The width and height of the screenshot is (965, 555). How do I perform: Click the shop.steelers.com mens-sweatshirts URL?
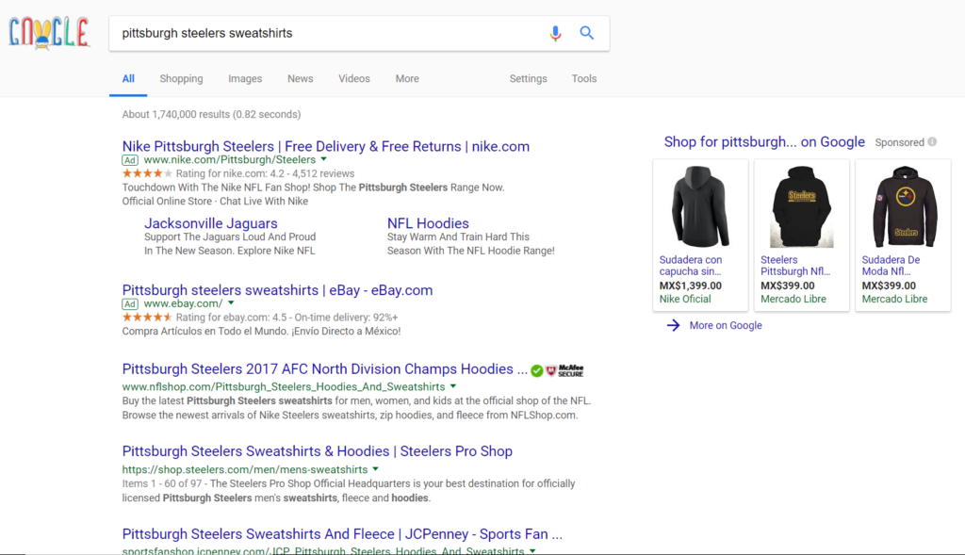tap(245, 469)
